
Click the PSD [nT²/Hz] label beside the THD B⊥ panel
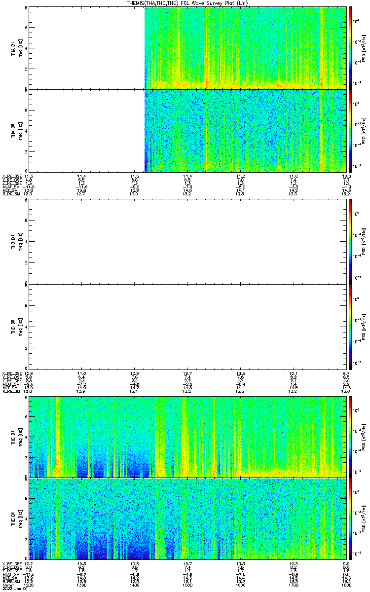365,241
